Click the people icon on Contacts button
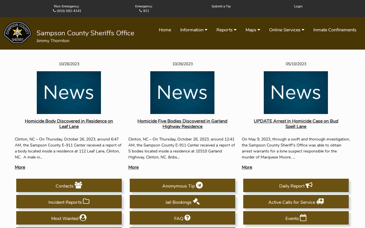 coord(78,185)
